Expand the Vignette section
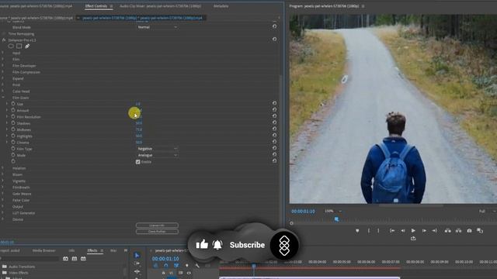497x279 pixels. click(3, 181)
